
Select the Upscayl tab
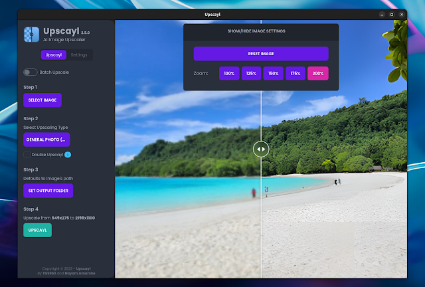(53, 54)
